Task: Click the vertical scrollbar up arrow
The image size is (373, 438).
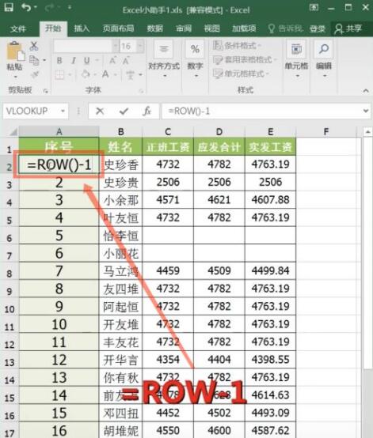Action: [x=367, y=131]
